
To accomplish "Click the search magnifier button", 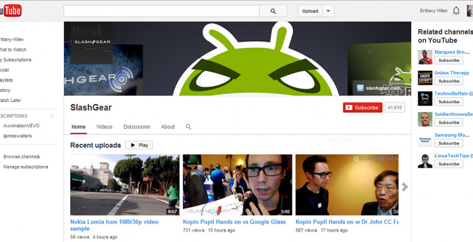I will (x=273, y=11).
